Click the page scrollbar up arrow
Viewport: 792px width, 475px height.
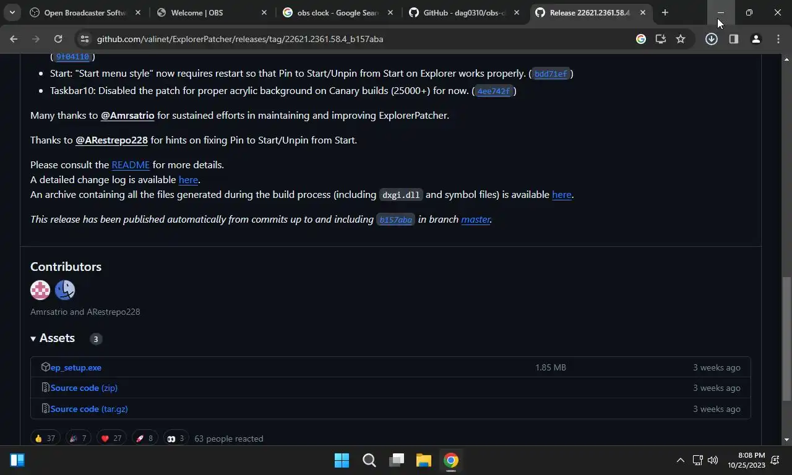point(786,59)
